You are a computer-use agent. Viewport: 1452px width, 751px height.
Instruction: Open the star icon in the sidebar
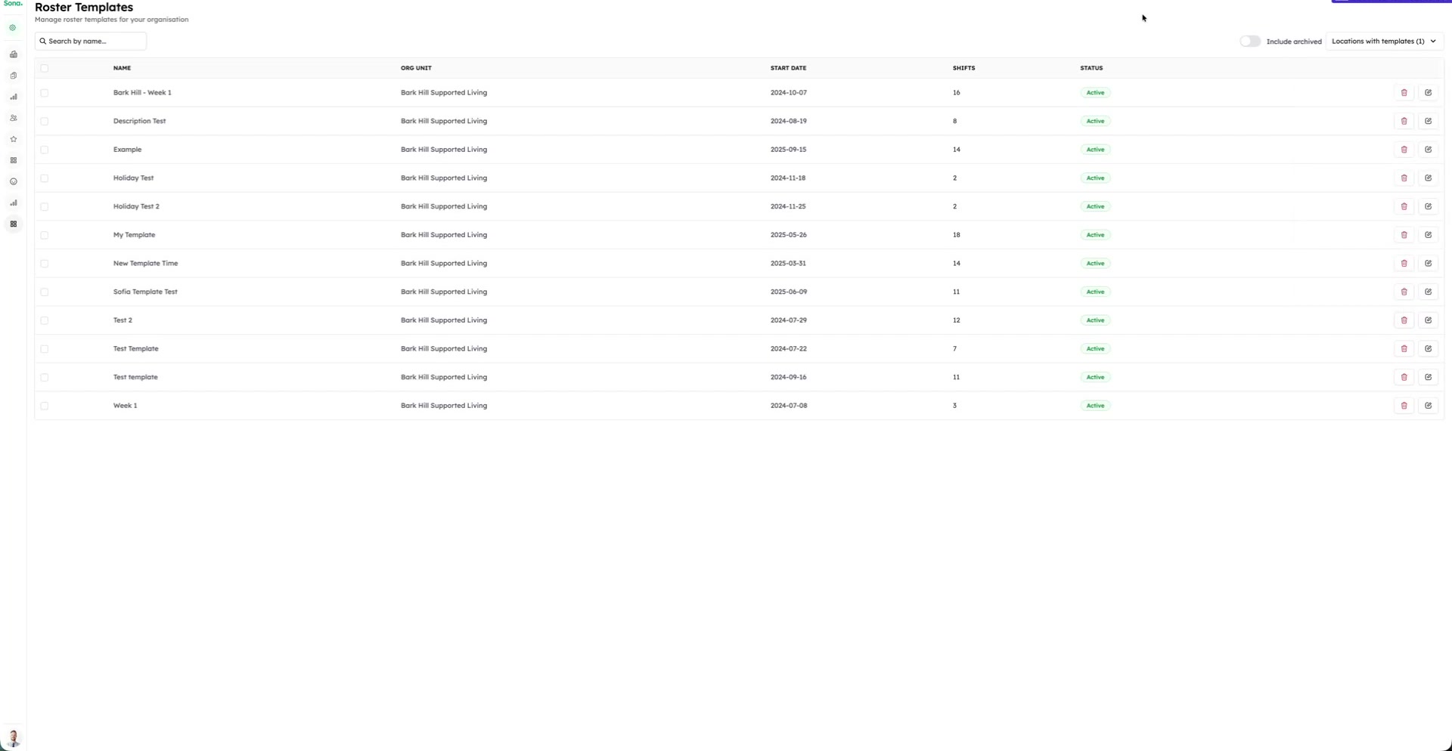click(13, 139)
